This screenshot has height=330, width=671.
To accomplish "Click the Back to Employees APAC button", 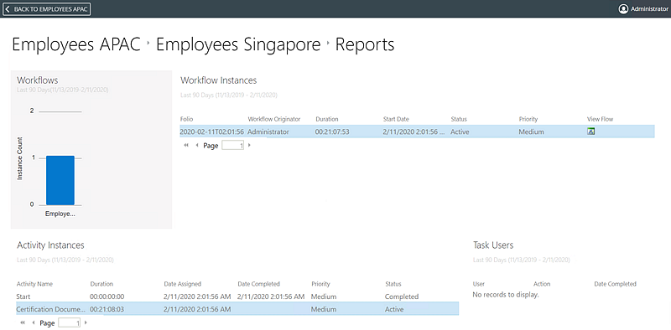I will click(x=47, y=9).
